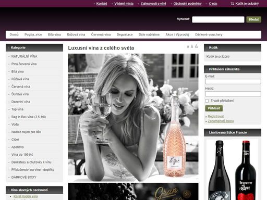The width and height of the screenshot is (267, 200).
Task: Click the Přihlásit login button
Action: point(214,108)
